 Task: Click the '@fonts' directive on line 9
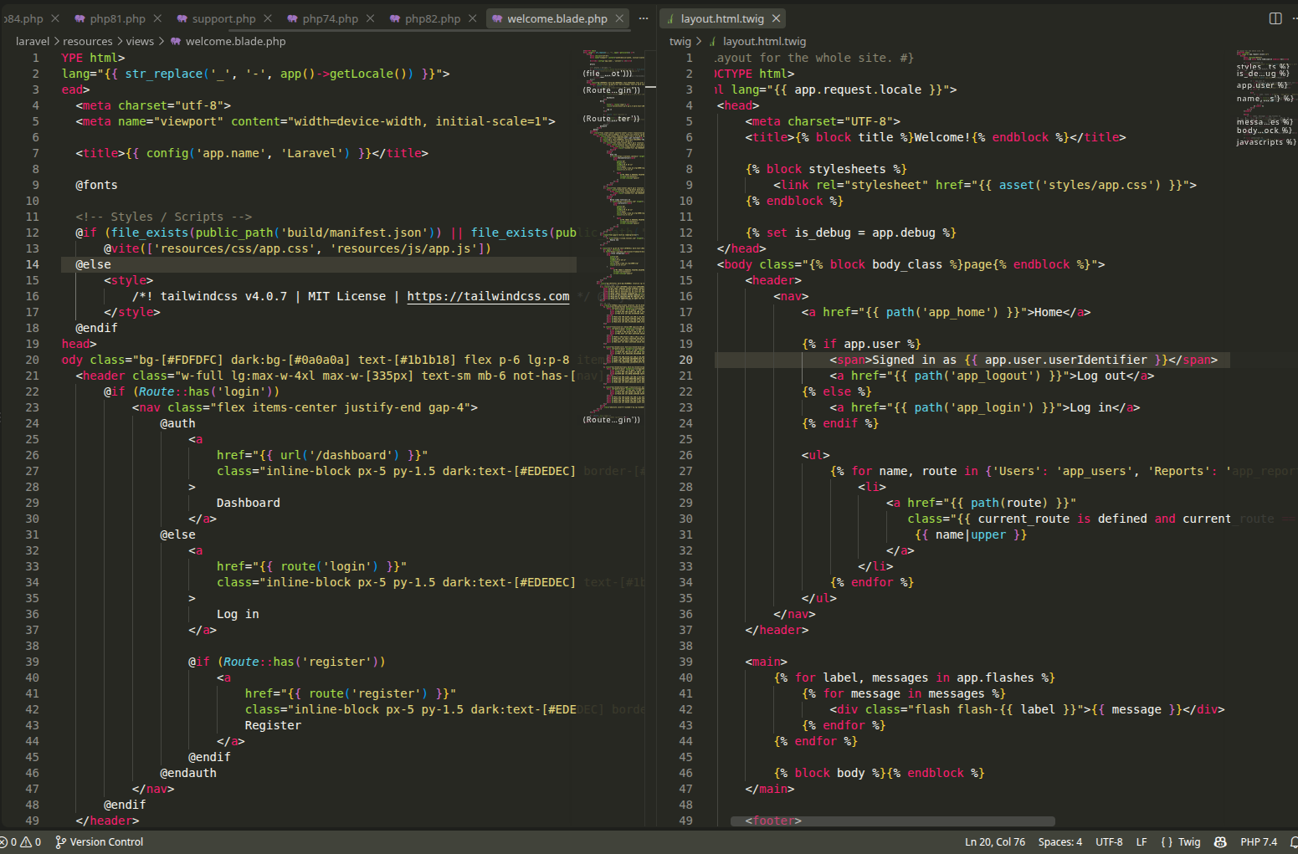point(96,185)
